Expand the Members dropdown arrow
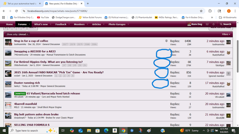The image size is (239, 134). [x=88, y=24]
